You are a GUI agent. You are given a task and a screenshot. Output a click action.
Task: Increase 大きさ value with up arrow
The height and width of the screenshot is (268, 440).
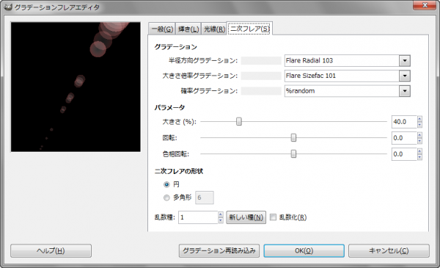[x=419, y=119]
